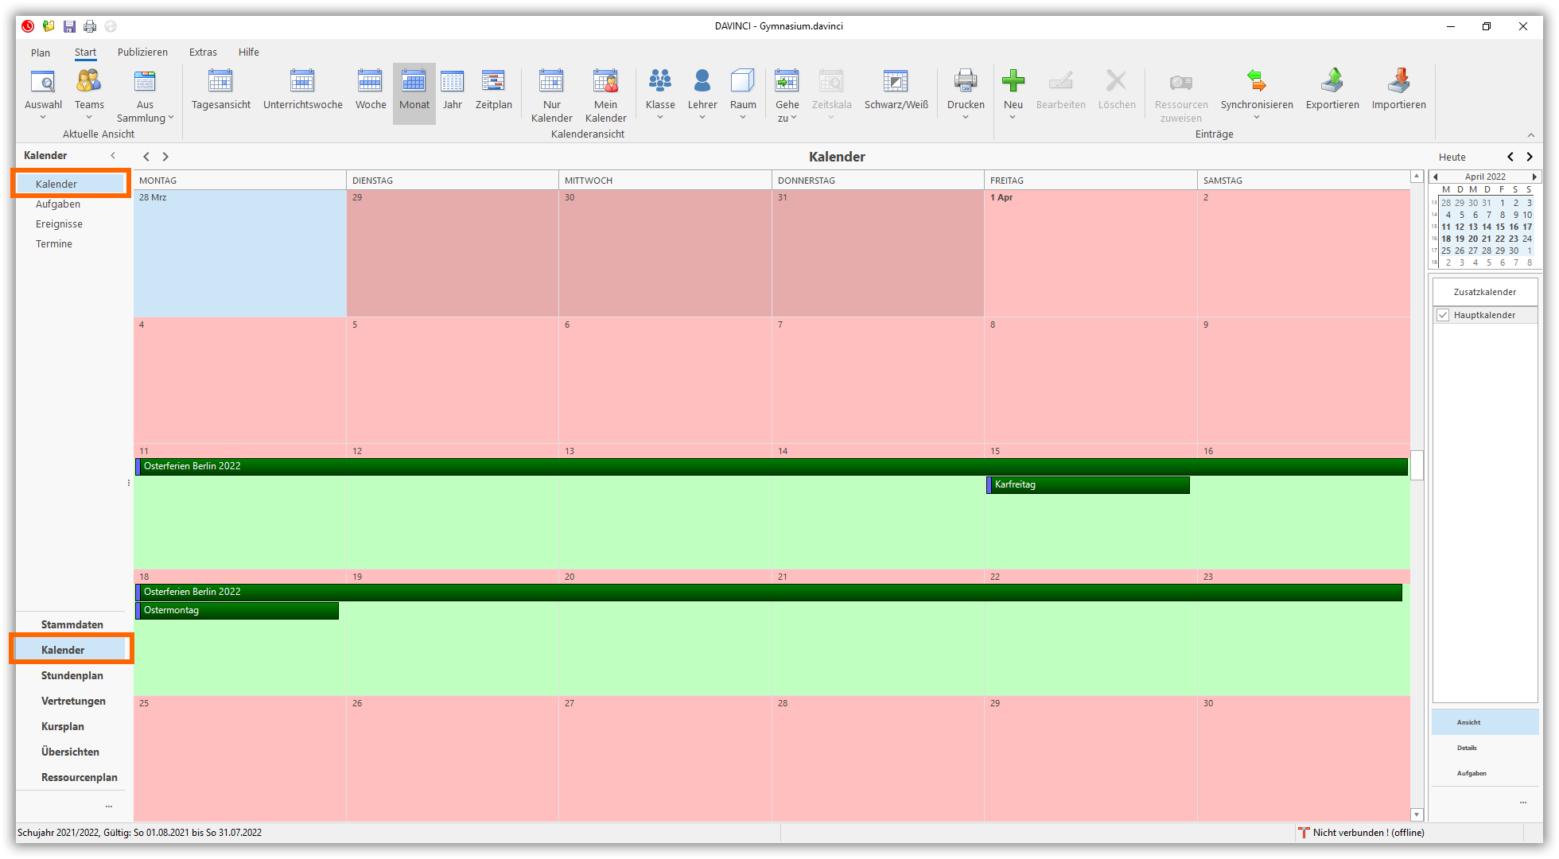Toggle the Nur Kalender view

551,91
